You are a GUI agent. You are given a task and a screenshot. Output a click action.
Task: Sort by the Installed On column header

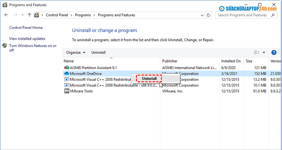pos(232,61)
